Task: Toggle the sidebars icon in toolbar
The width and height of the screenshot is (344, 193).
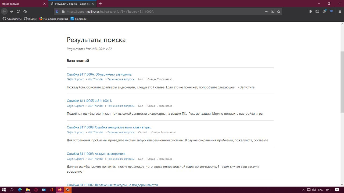Action: click(x=317, y=12)
